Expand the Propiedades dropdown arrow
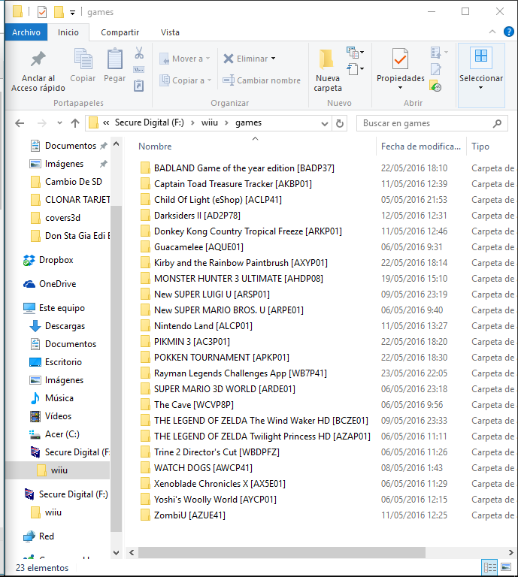This screenshot has height=577, width=518. click(400, 88)
